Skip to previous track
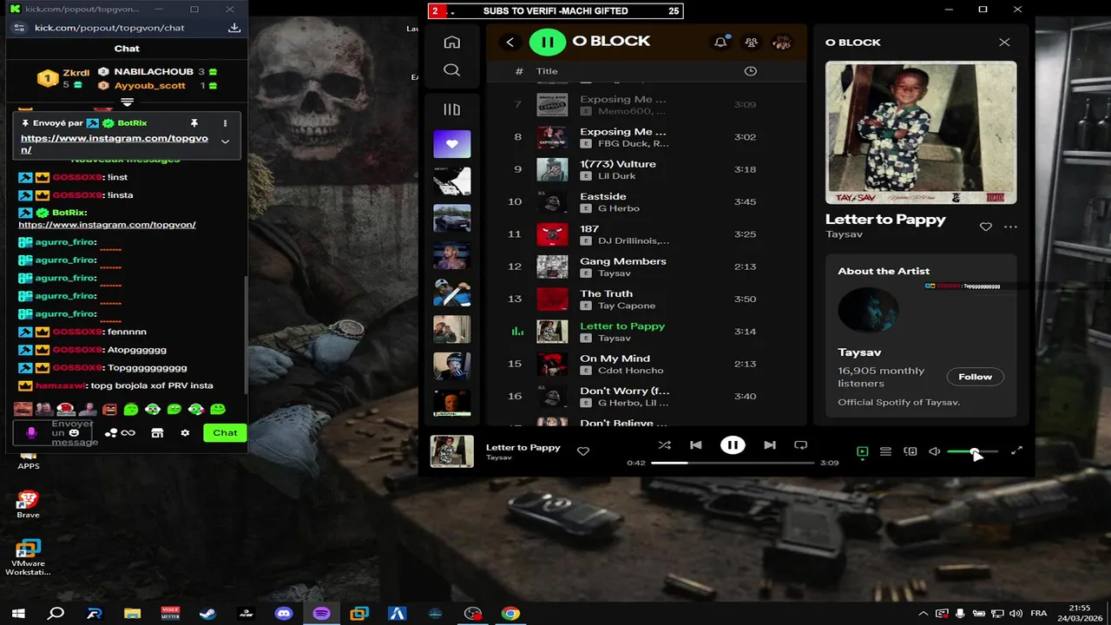This screenshot has width=1111, height=625. (x=696, y=445)
